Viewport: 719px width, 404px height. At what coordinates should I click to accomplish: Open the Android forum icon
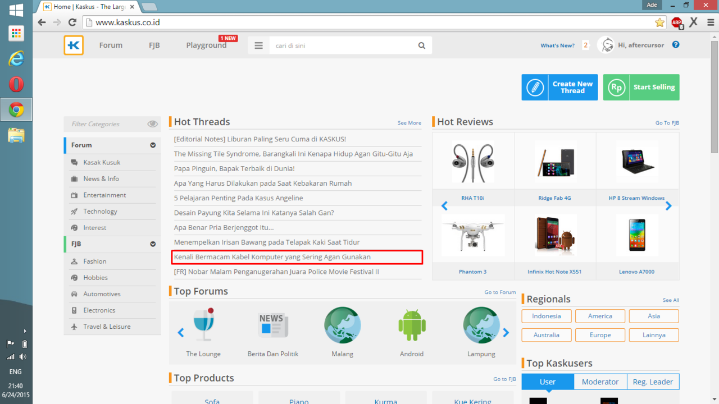(x=412, y=325)
